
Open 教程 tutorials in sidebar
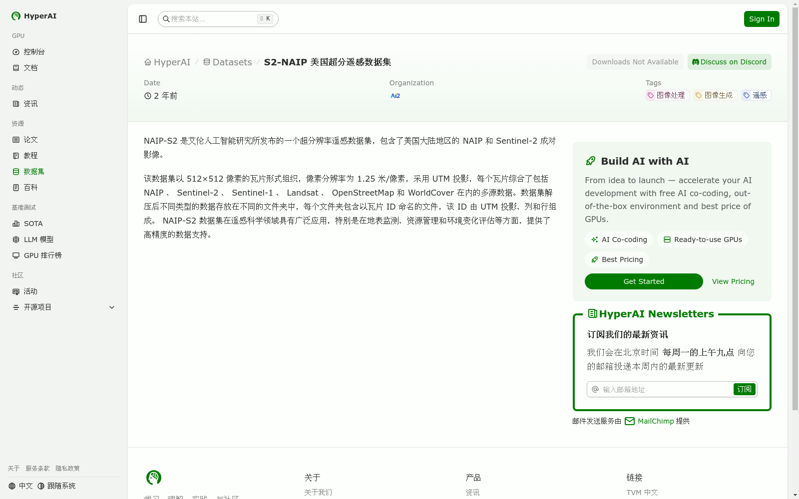coord(63,156)
